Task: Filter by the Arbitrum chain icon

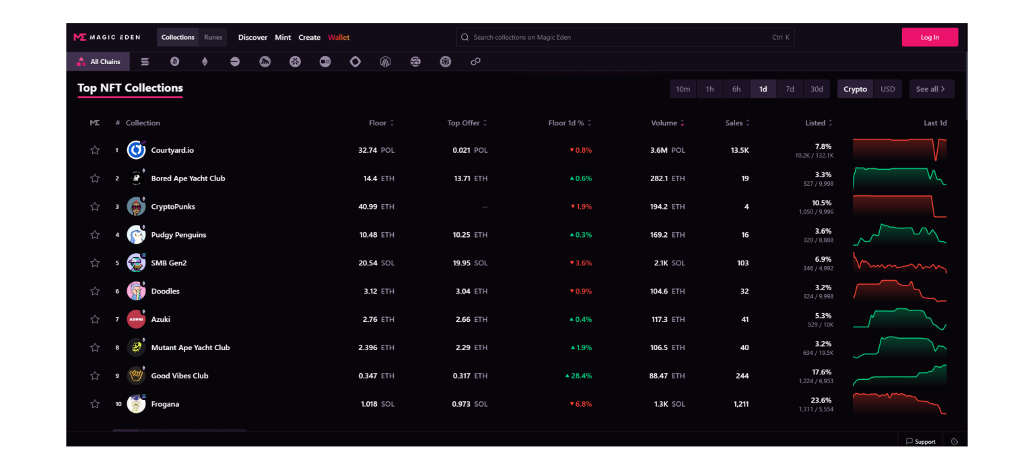Action: pyautogui.click(x=385, y=62)
